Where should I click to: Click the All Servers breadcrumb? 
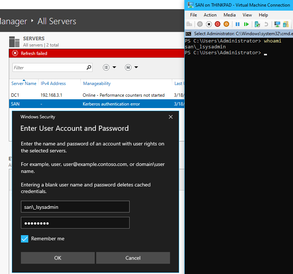point(57,21)
